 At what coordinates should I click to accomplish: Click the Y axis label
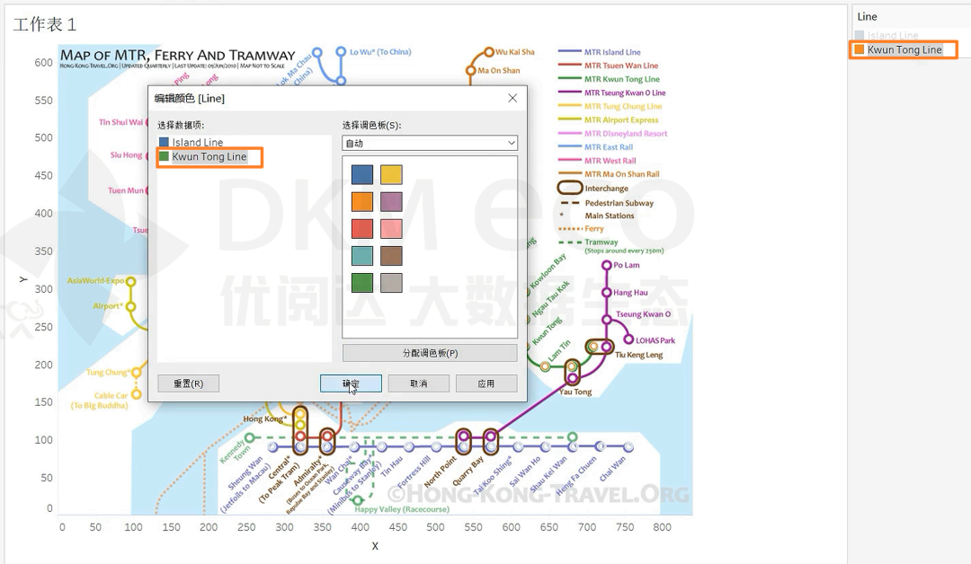click(x=23, y=280)
